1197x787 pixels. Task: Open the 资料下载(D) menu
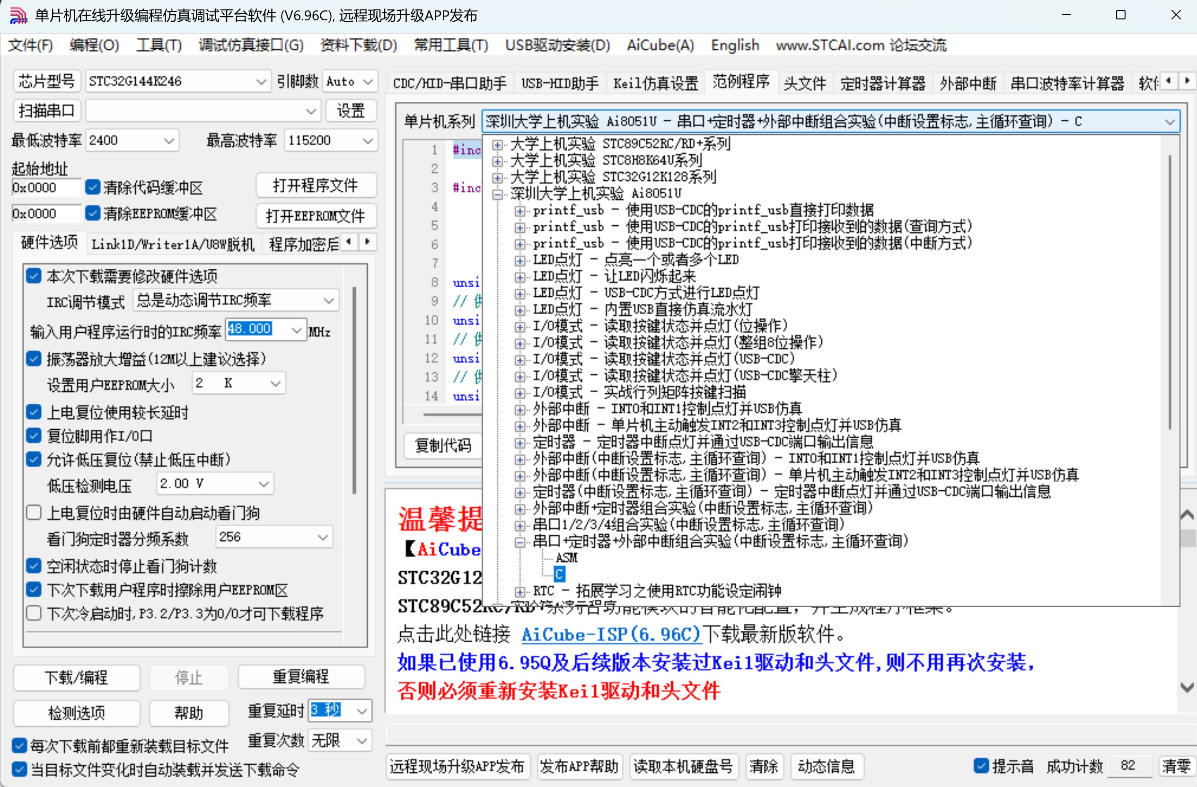click(358, 45)
